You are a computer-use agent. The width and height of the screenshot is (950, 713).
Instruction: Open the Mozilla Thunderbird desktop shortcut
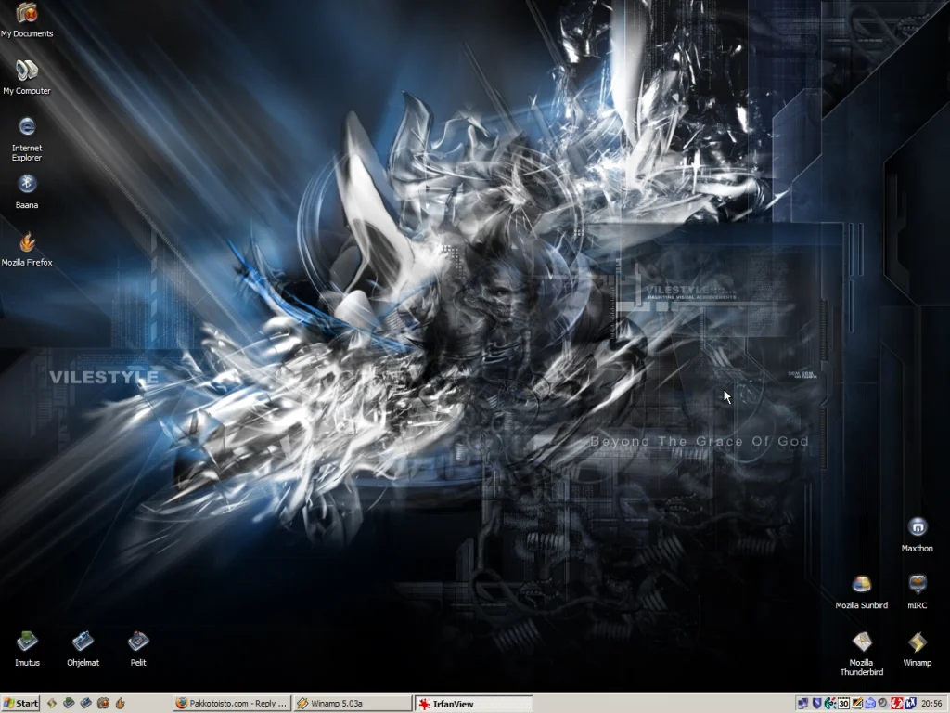862,642
